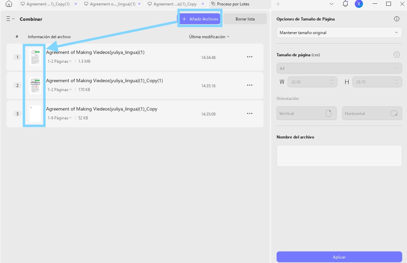Expand the tab list chevron
Image resolution: width=407 pixels, height=263 pixels.
[x=332, y=4]
